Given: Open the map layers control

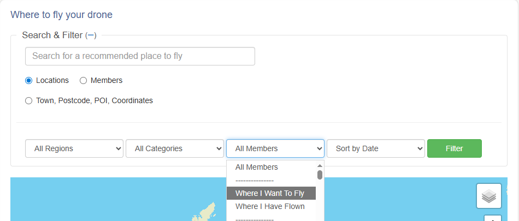Looking at the screenshot, I should [488, 196].
